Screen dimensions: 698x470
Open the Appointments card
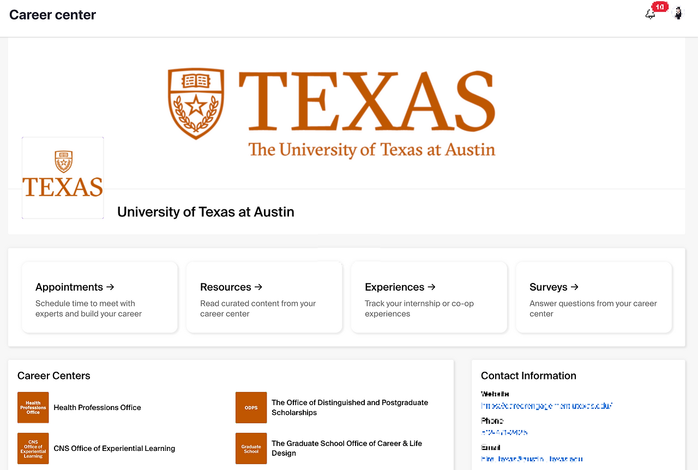(x=100, y=297)
